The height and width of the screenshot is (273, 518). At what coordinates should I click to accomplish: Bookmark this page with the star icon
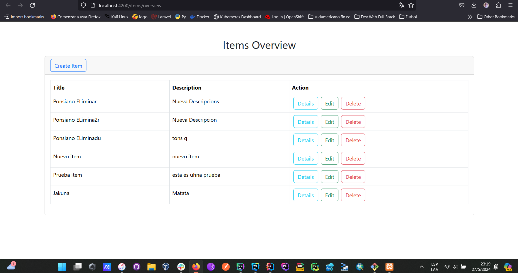point(411,5)
